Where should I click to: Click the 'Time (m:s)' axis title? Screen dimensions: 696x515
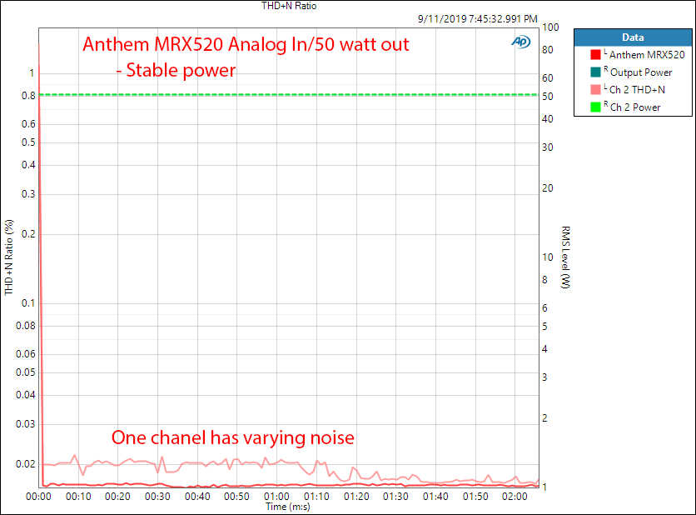click(288, 507)
